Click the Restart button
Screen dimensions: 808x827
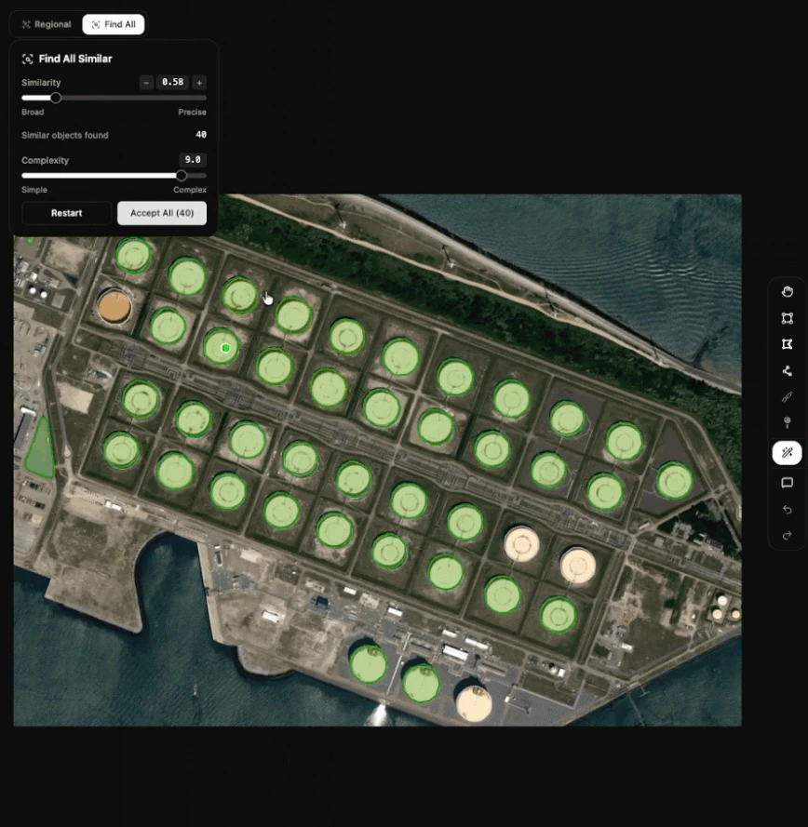click(66, 213)
